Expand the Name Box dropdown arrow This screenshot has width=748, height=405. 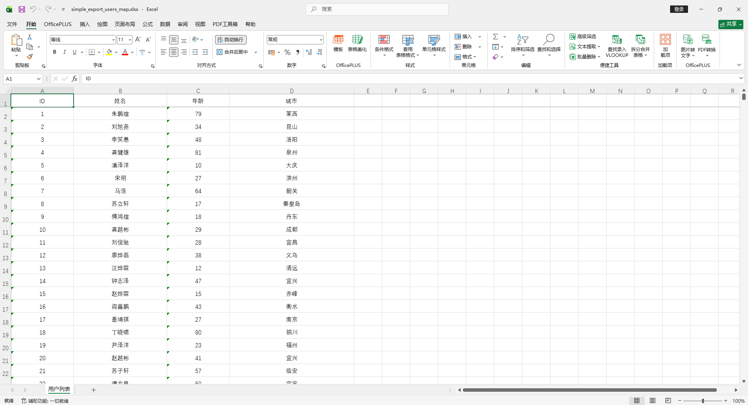39,79
